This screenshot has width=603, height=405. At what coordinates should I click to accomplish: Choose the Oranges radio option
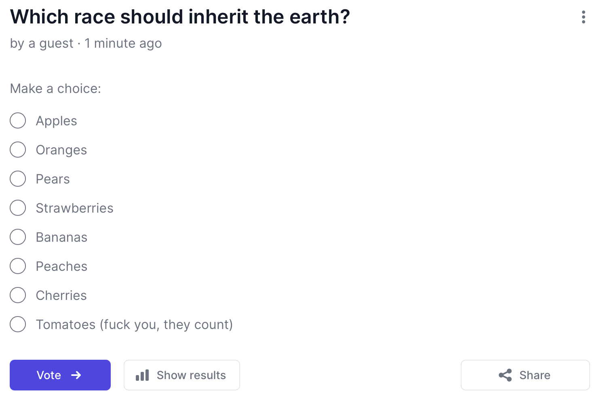pos(18,150)
